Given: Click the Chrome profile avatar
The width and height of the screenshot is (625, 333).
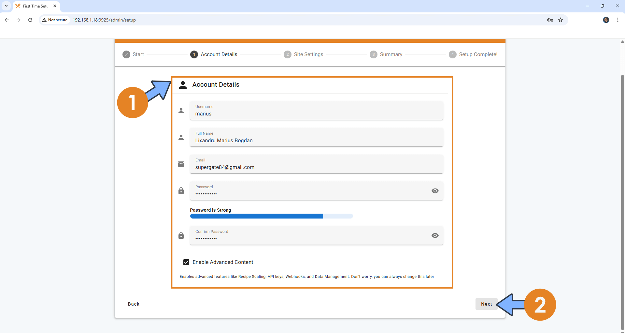Looking at the screenshot, I should [606, 20].
